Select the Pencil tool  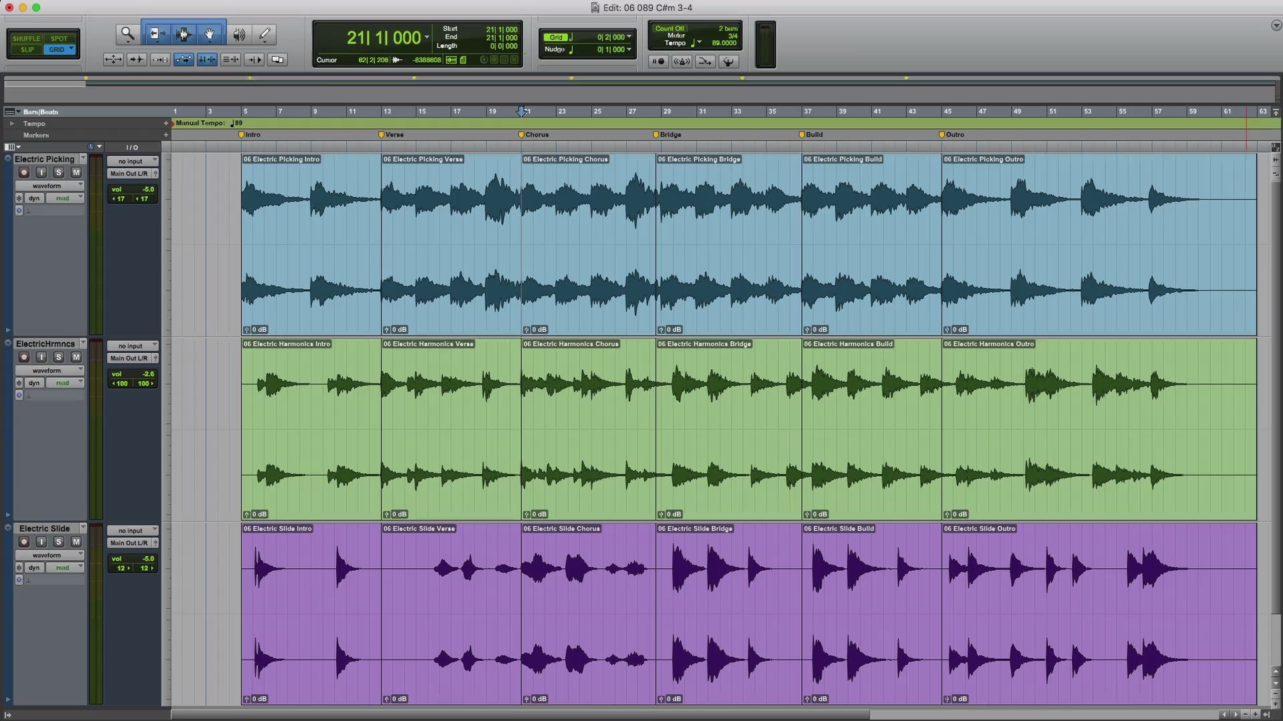coord(265,34)
